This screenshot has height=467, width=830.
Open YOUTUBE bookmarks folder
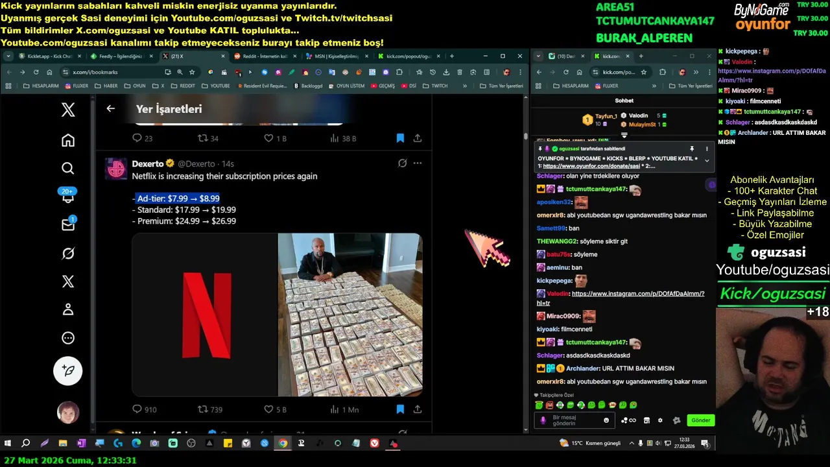[215, 86]
